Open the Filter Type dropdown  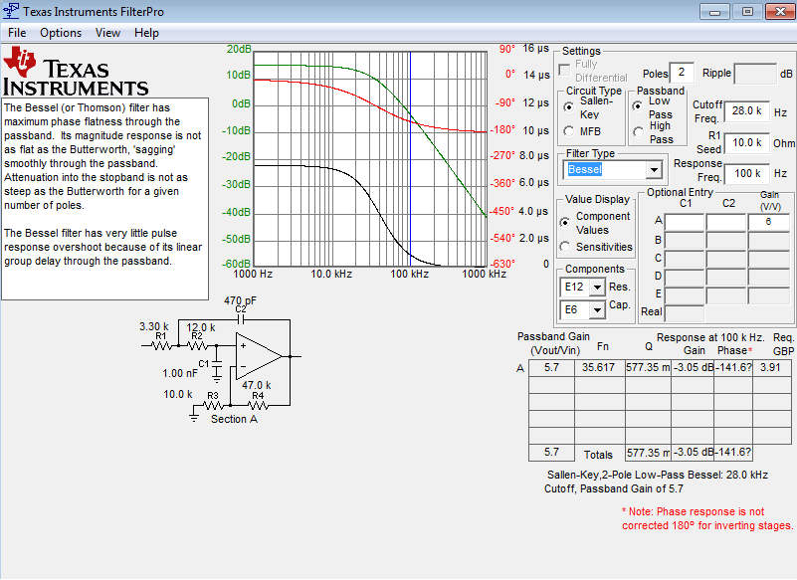pyautogui.click(x=653, y=170)
